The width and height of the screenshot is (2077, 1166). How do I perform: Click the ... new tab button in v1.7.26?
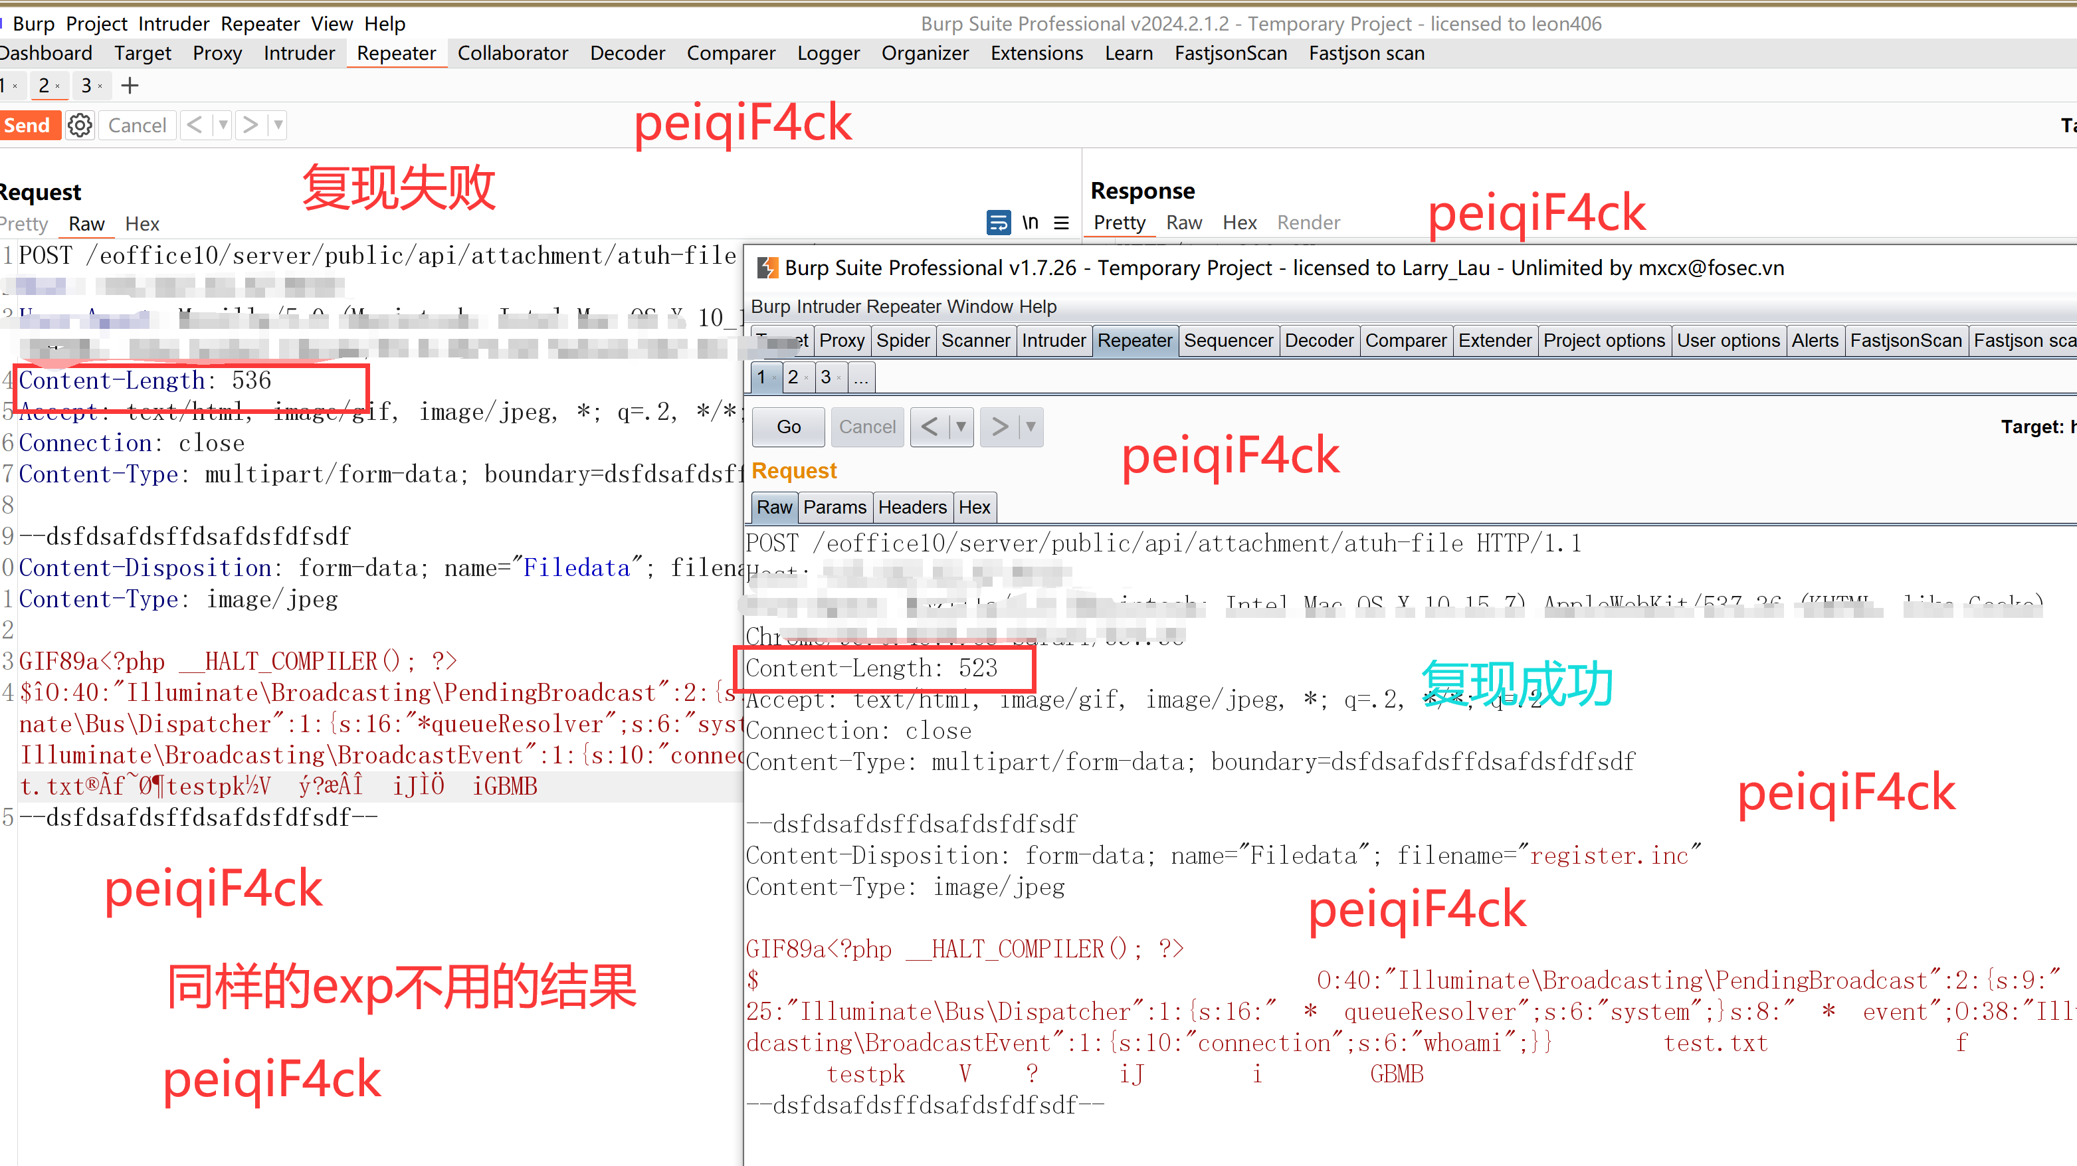click(x=861, y=377)
